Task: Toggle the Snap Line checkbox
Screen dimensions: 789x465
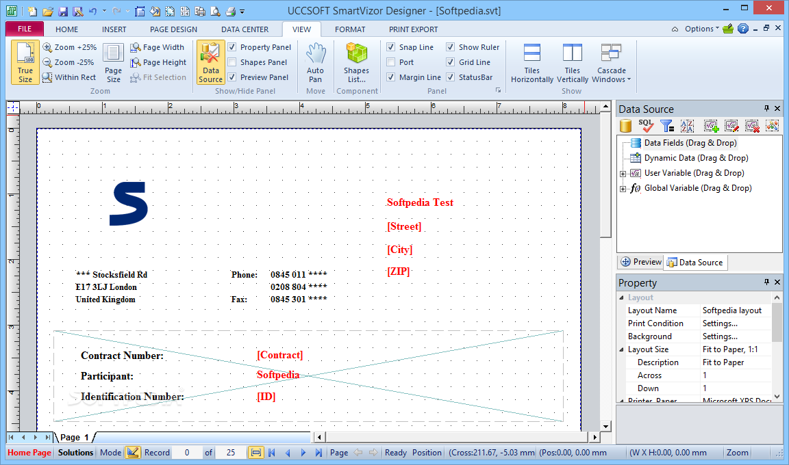Action: [x=391, y=47]
